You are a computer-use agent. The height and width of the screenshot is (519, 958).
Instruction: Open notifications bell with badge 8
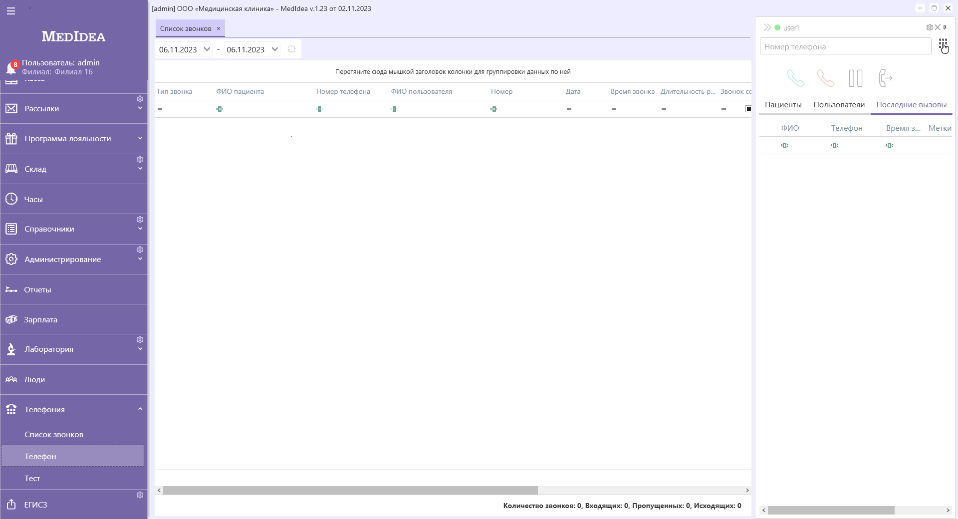click(x=11, y=67)
